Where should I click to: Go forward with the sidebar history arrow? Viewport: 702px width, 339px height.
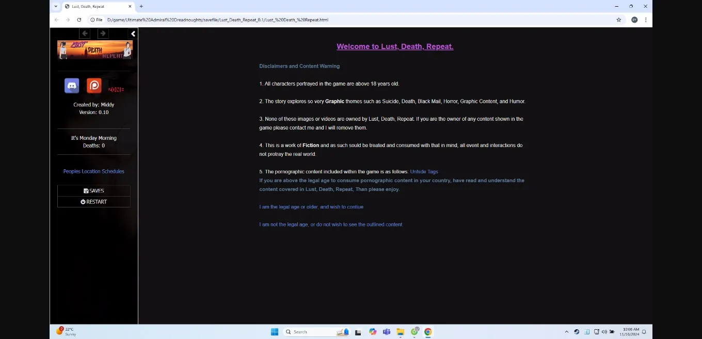[103, 34]
